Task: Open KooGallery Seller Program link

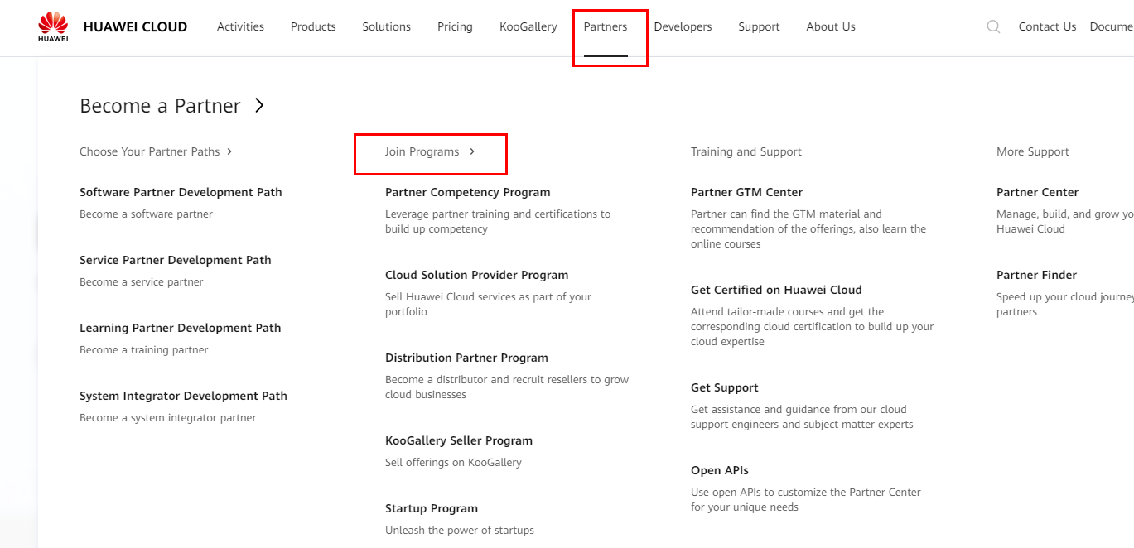Action: (x=459, y=440)
